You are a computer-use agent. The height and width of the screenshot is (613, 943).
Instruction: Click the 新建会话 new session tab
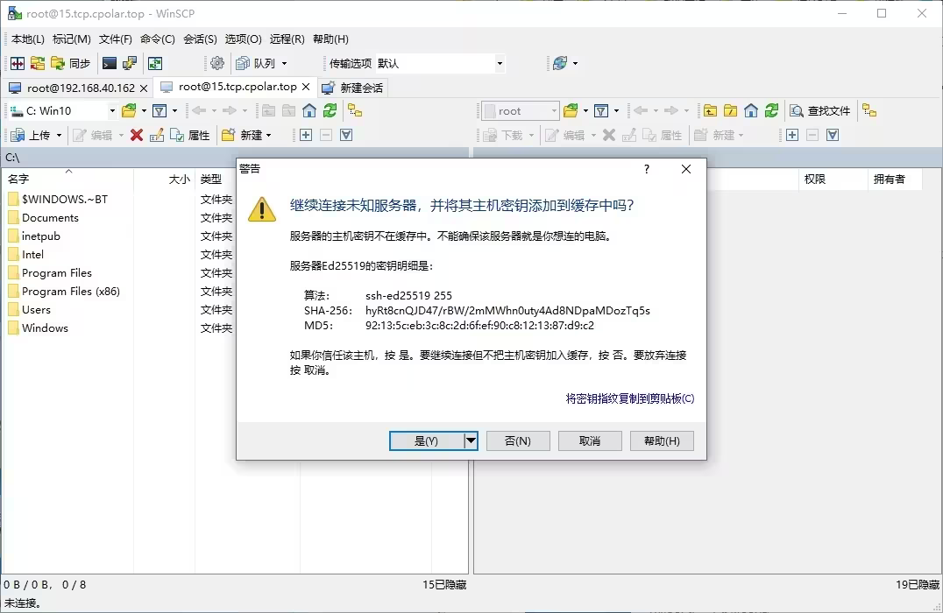tap(352, 88)
